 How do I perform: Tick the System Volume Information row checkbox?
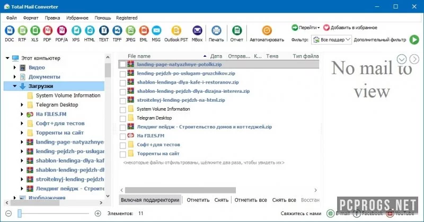pos(123,110)
